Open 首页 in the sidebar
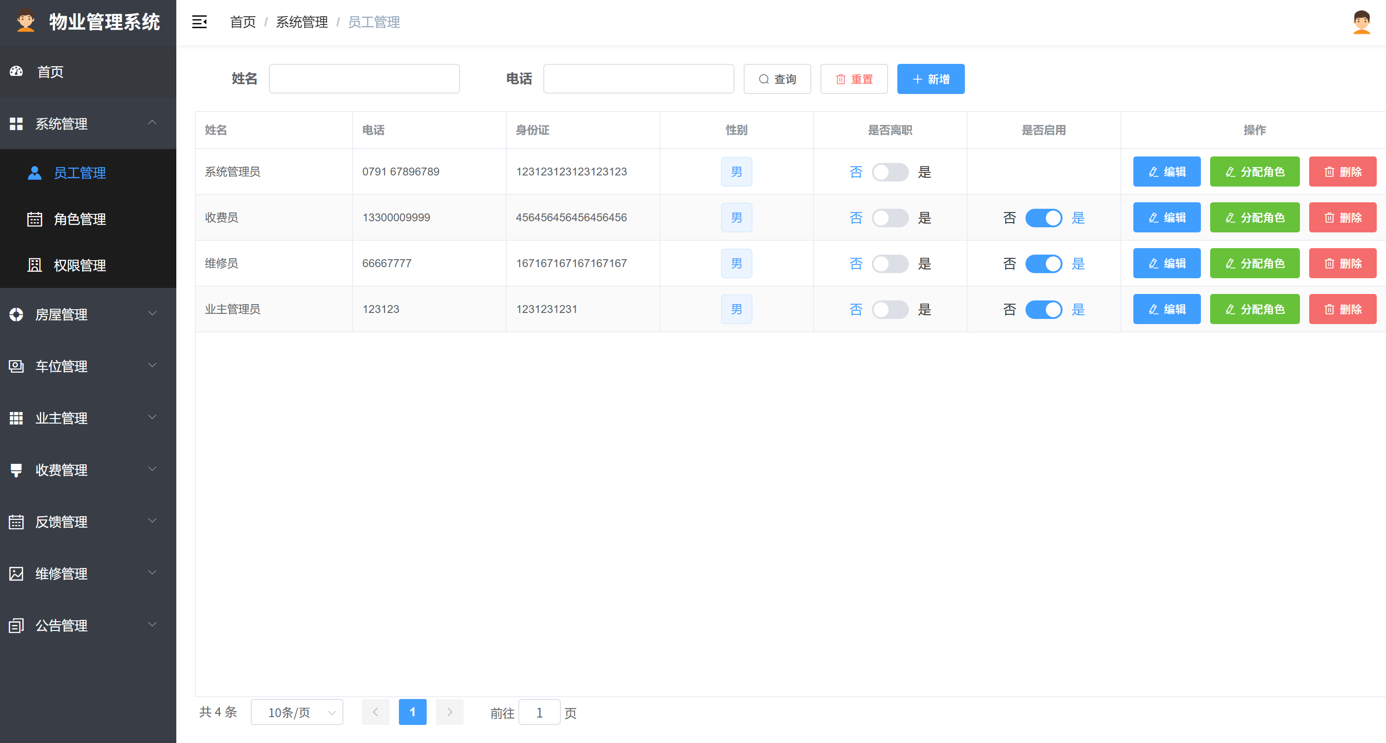 [88, 72]
